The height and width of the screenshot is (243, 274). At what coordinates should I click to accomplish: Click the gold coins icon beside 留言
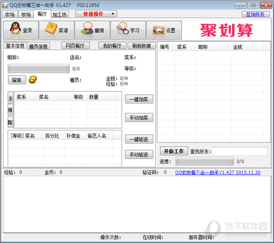click(33, 79)
